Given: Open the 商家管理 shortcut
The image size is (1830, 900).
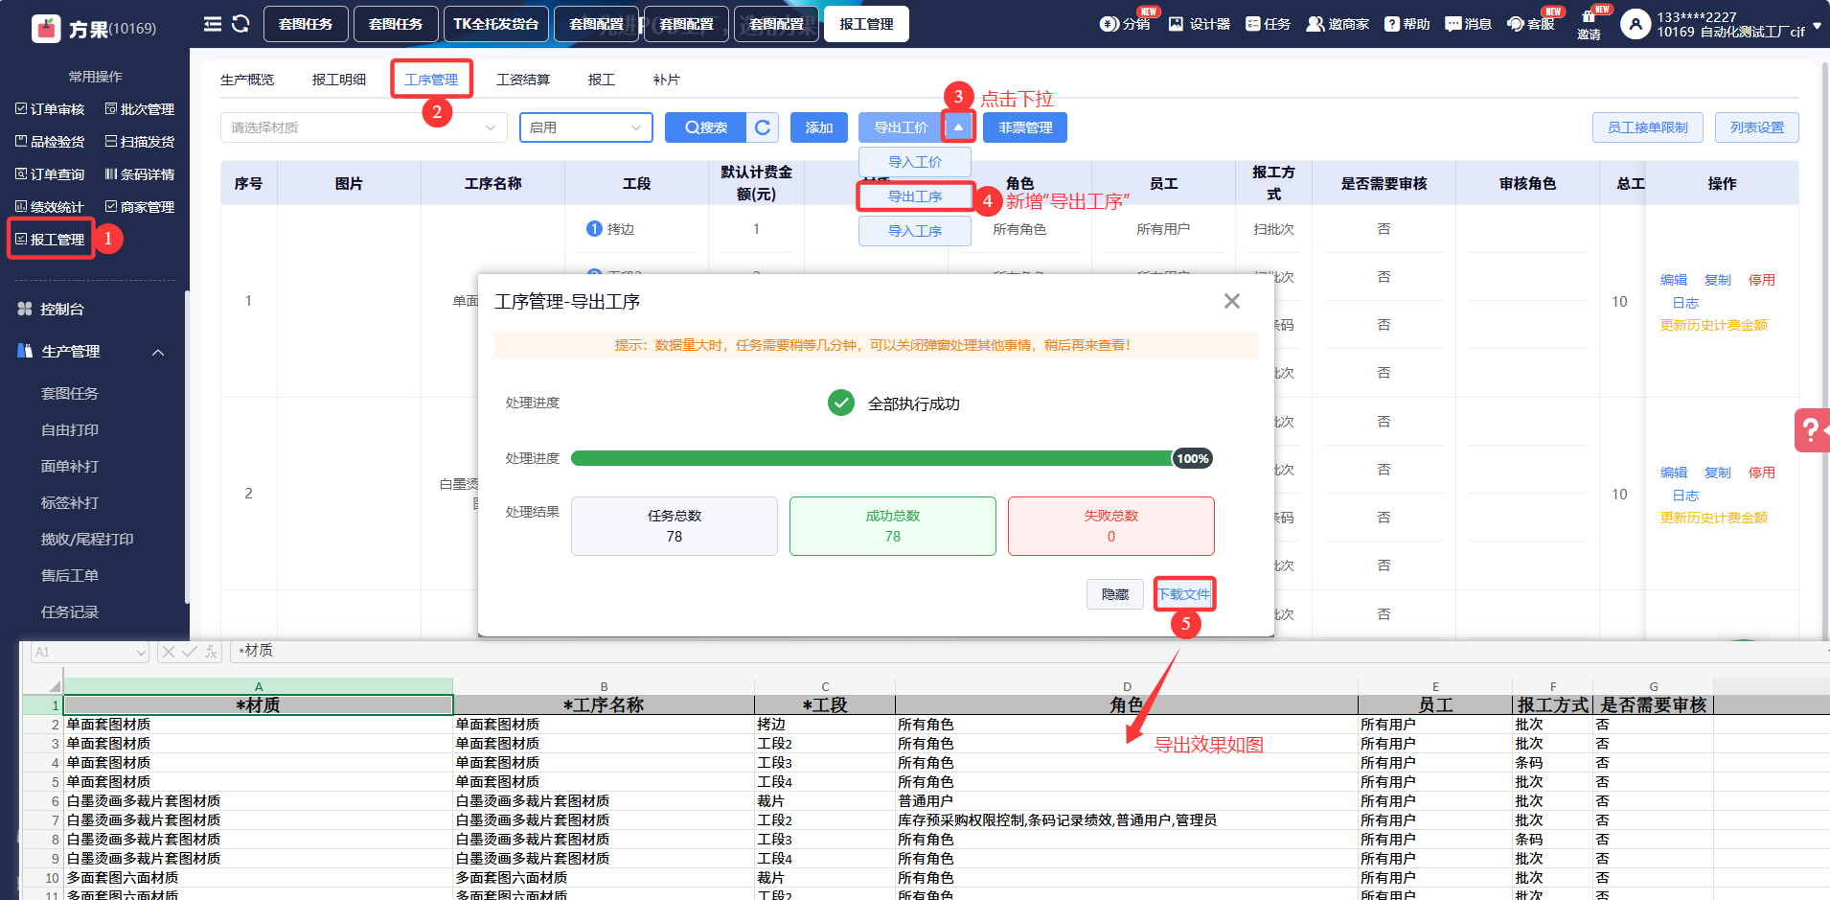Looking at the screenshot, I should point(140,207).
